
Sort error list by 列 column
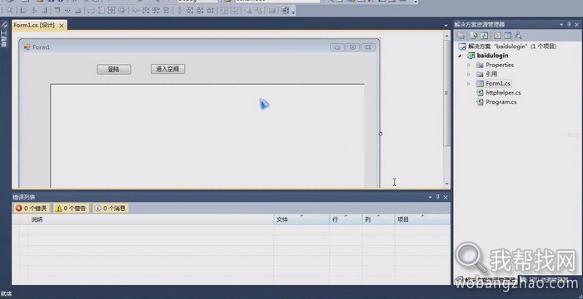(378, 219)
